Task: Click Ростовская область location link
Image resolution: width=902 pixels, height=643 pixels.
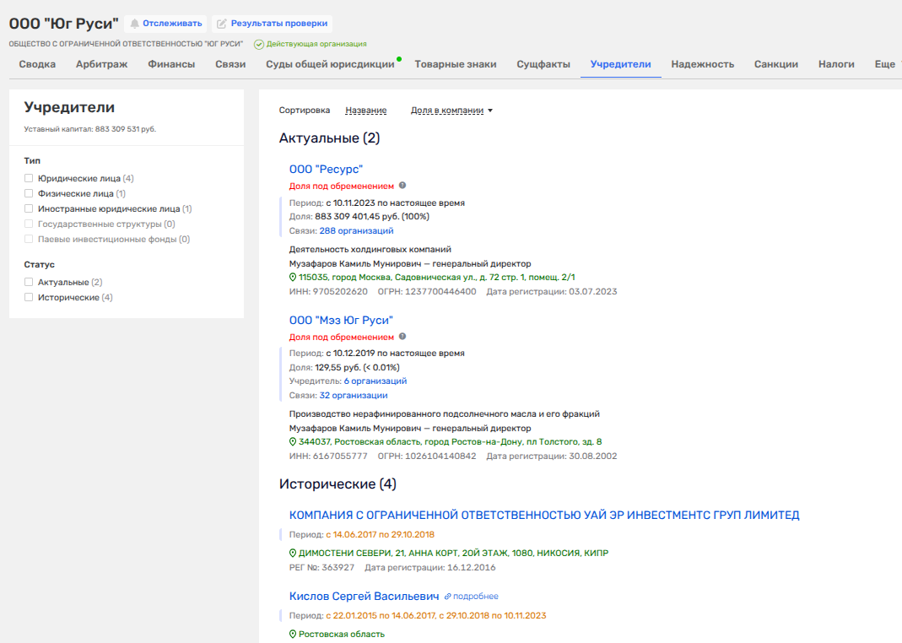Action: coord(342,634)
